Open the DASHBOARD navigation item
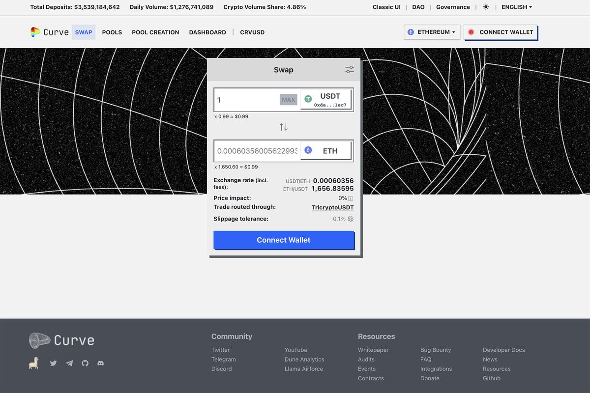 [x=207, y=32]
